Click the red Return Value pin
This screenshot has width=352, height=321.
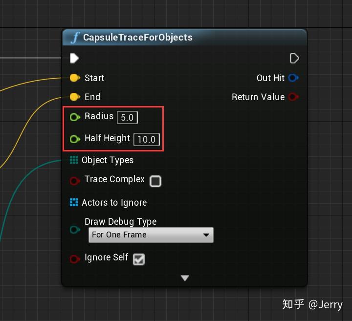coord(294,97)
